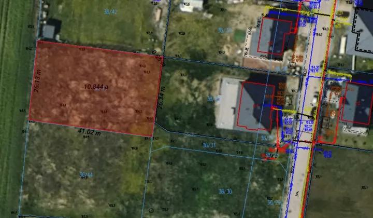Click the 10.844 a area label
The image size is (373, 218).
pos(96,87)
